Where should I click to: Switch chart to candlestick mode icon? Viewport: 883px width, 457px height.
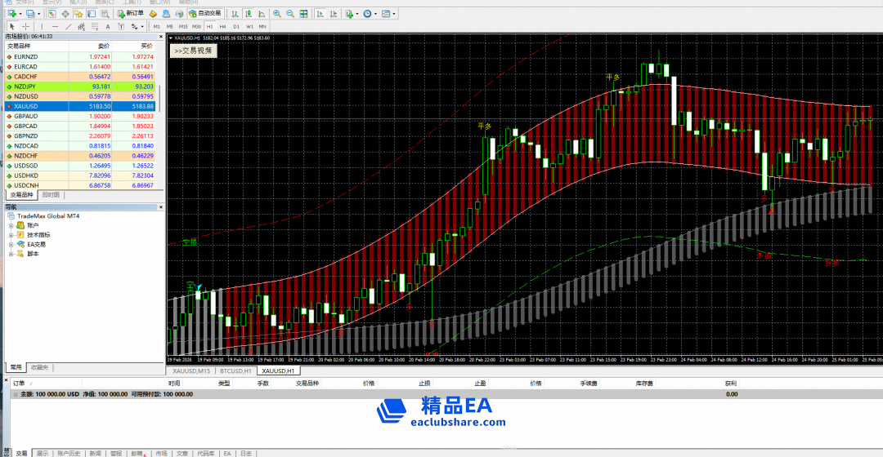pyautogui.click(x=249, y=14)
